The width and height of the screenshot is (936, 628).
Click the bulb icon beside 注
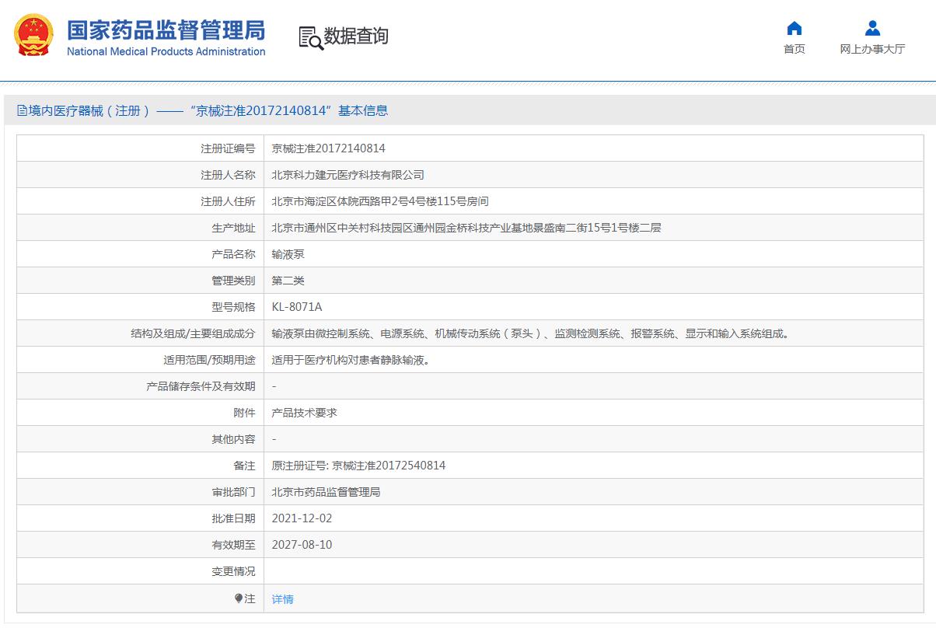tap(239, 598)
